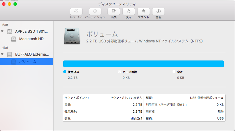Screen dimensions: 235x131
Task: Click the green zoom window button
Action: coord(15,4)
